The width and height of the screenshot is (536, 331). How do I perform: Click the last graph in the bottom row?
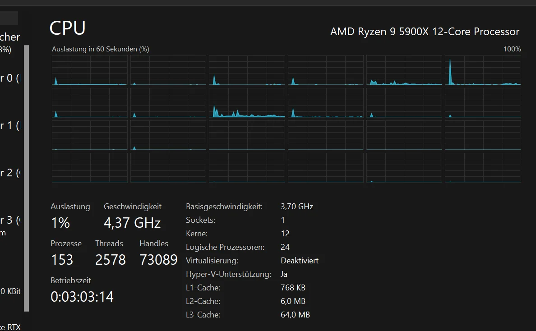(x=483, y=168)
